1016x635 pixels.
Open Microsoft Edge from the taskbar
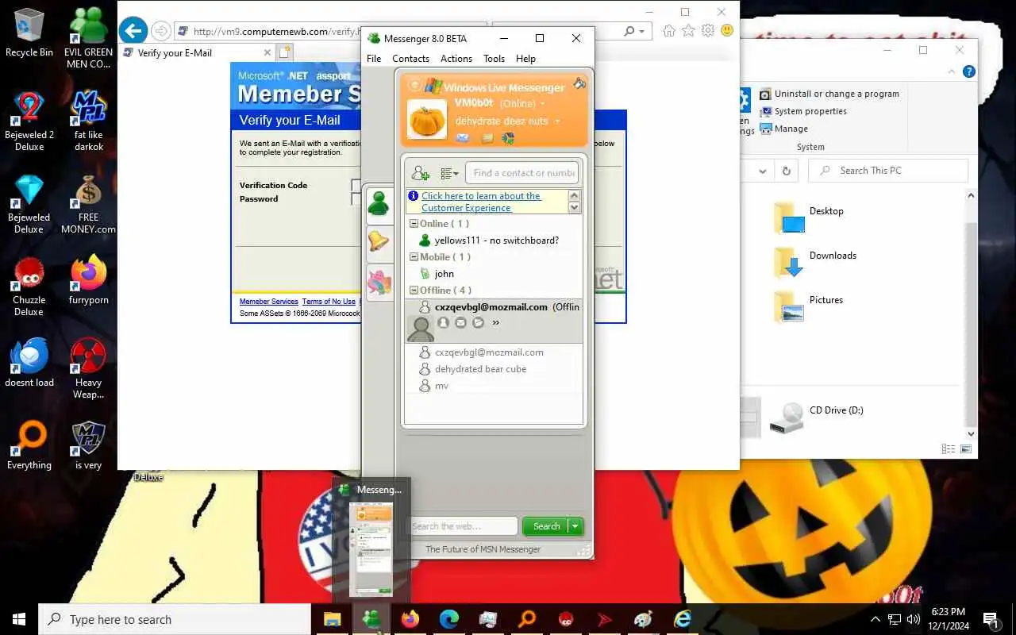449,619
